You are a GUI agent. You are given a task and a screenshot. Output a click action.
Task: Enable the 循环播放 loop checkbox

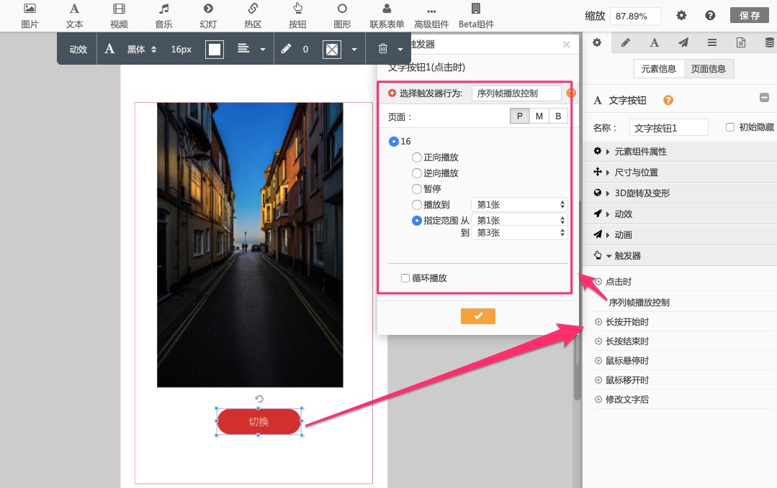(x=405, y=278)
